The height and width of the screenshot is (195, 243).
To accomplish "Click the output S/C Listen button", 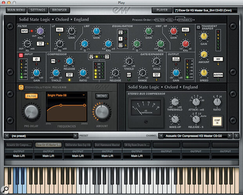I will coord(176,59).
